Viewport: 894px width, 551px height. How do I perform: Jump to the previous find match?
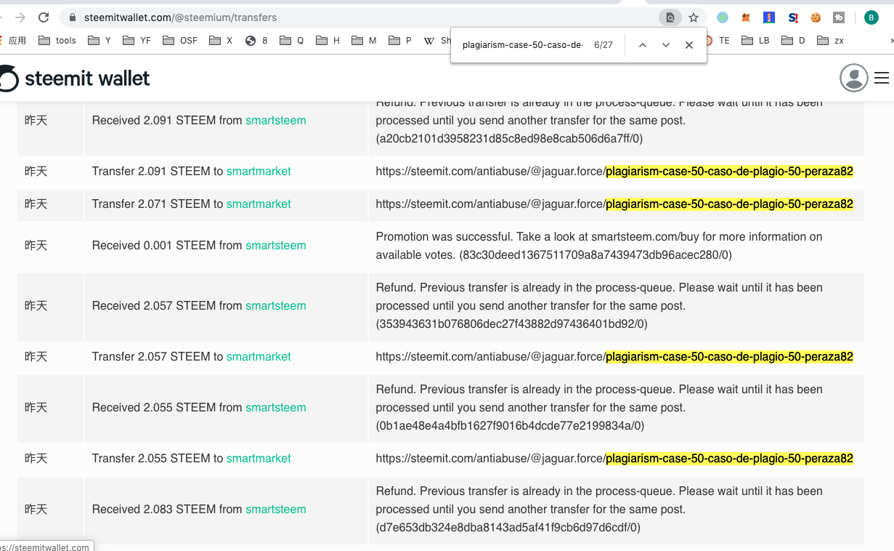pos(643,45)
